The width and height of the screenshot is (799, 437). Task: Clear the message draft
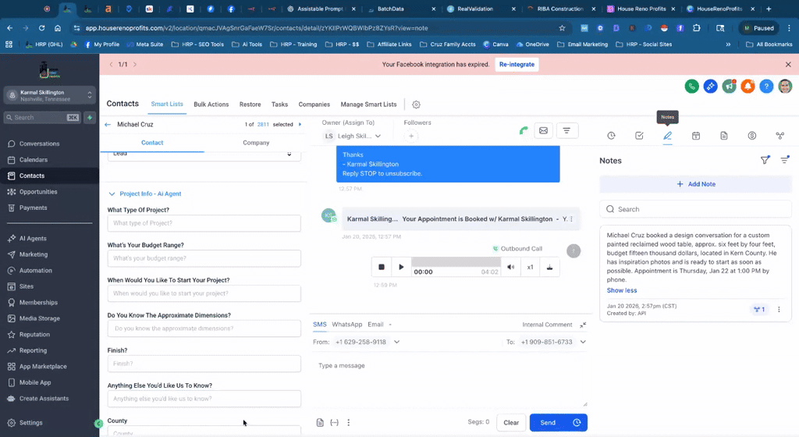coord(511,422)
